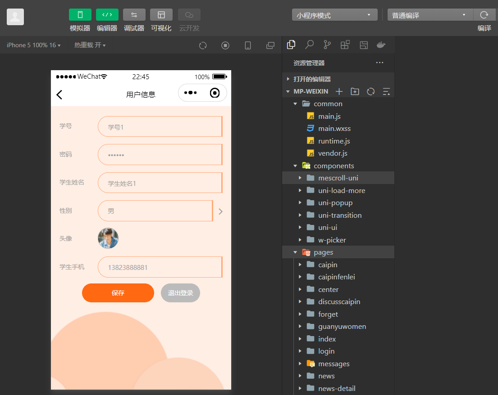
Task: Toggle the simulator panel button
Action: (x=80, y=14)
